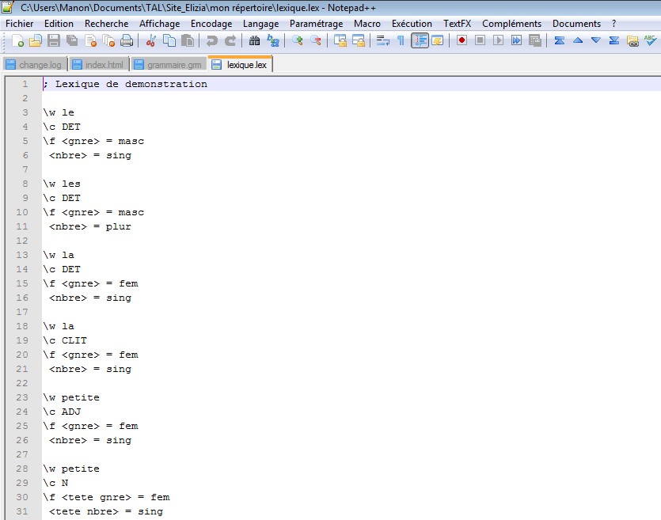
Task: Zoom in on the text
Action: pos(298,40)
